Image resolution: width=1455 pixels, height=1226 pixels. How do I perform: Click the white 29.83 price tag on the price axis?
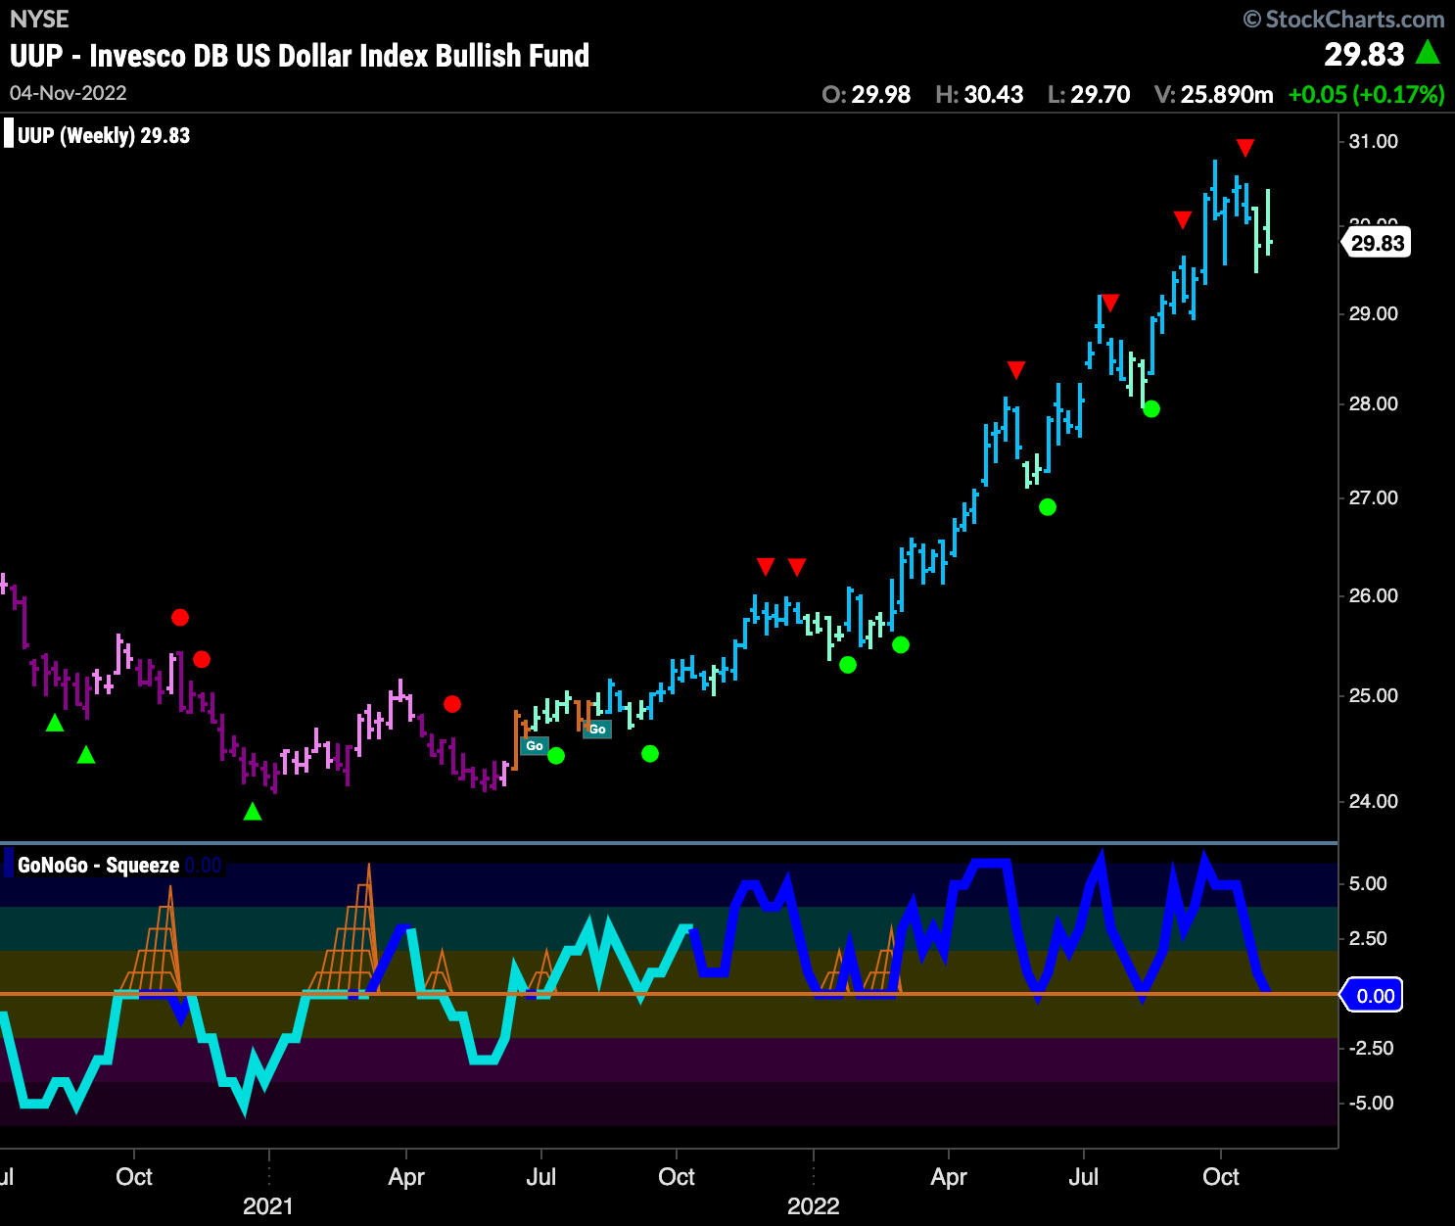(1375, 243)
